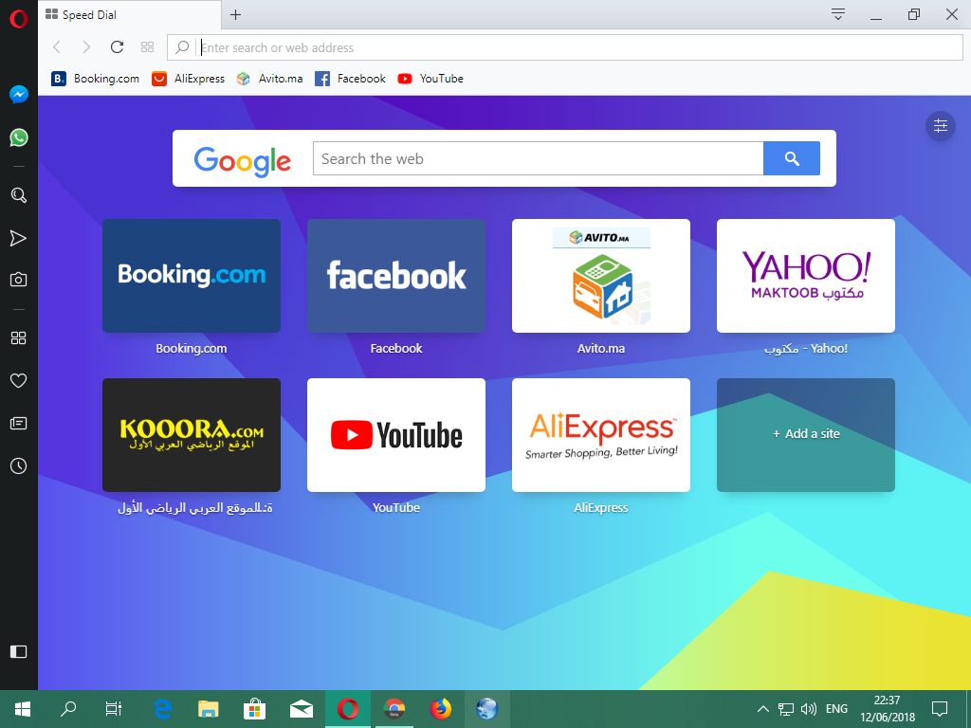This screenshot has height=728, width=971.
Task: Click the ENG language indicator
Action: 836,709
